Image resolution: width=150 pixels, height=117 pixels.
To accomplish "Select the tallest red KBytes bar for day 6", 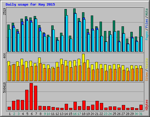I will click(31, 97).
